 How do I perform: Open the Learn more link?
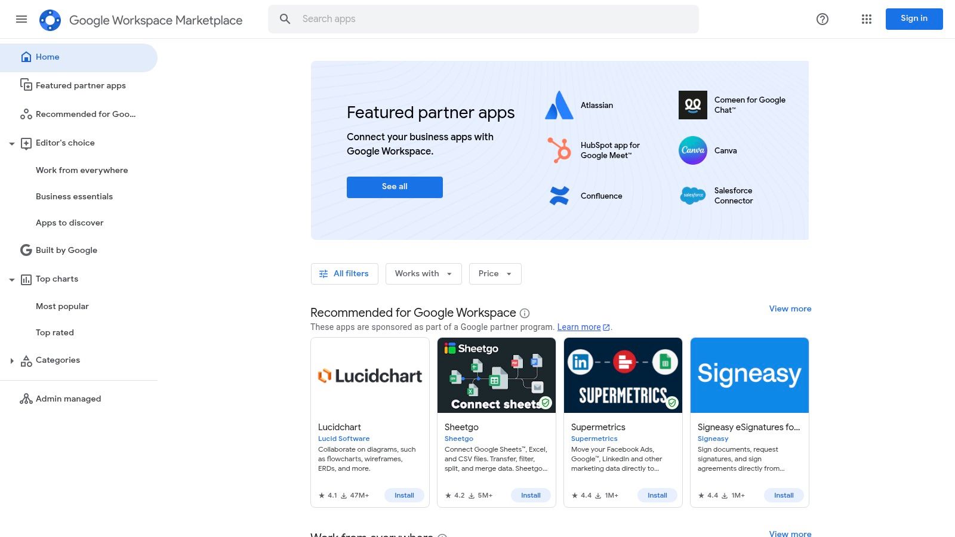[x=579, y=327]
